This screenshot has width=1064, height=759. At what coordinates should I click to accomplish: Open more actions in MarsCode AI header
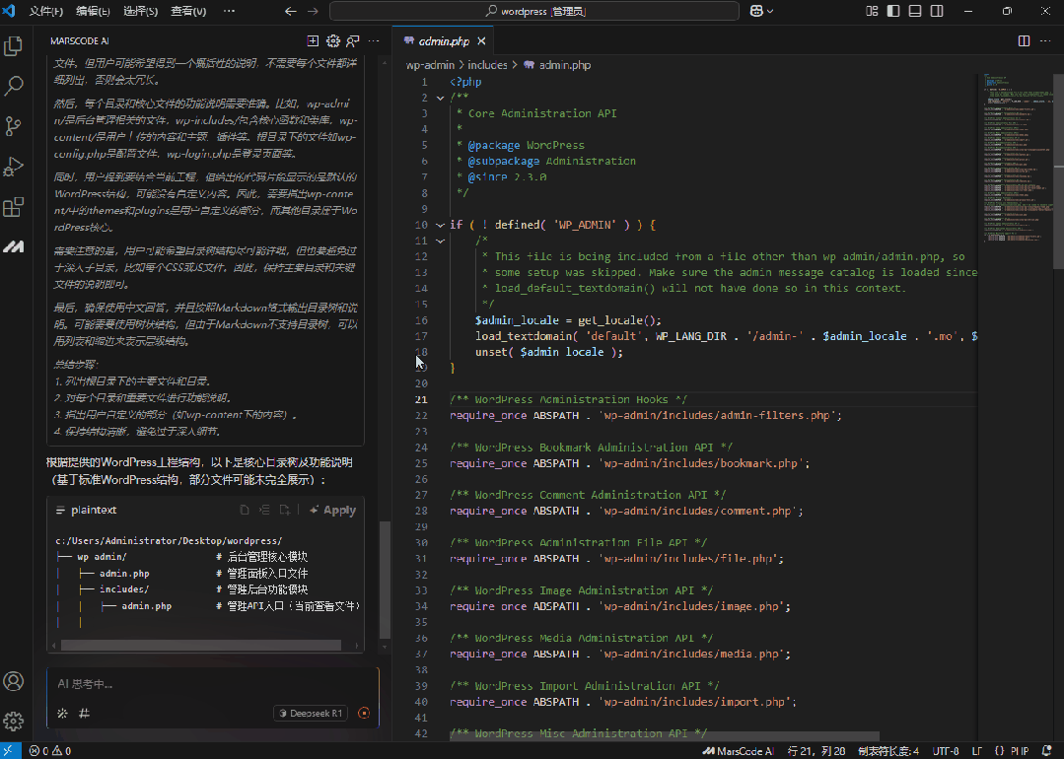pos(374,41)
